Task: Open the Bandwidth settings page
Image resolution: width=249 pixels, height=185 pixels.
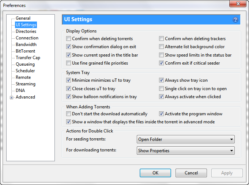Action: point(26,45)
